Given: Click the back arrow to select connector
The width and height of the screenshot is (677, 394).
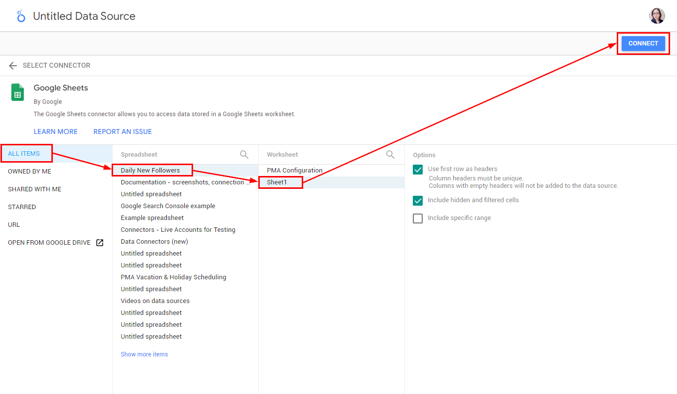Looking at the screenshot, I should pyautogui.click(x=13, y=66).
